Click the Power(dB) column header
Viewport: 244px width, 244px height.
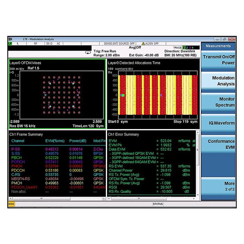[78, 141]
